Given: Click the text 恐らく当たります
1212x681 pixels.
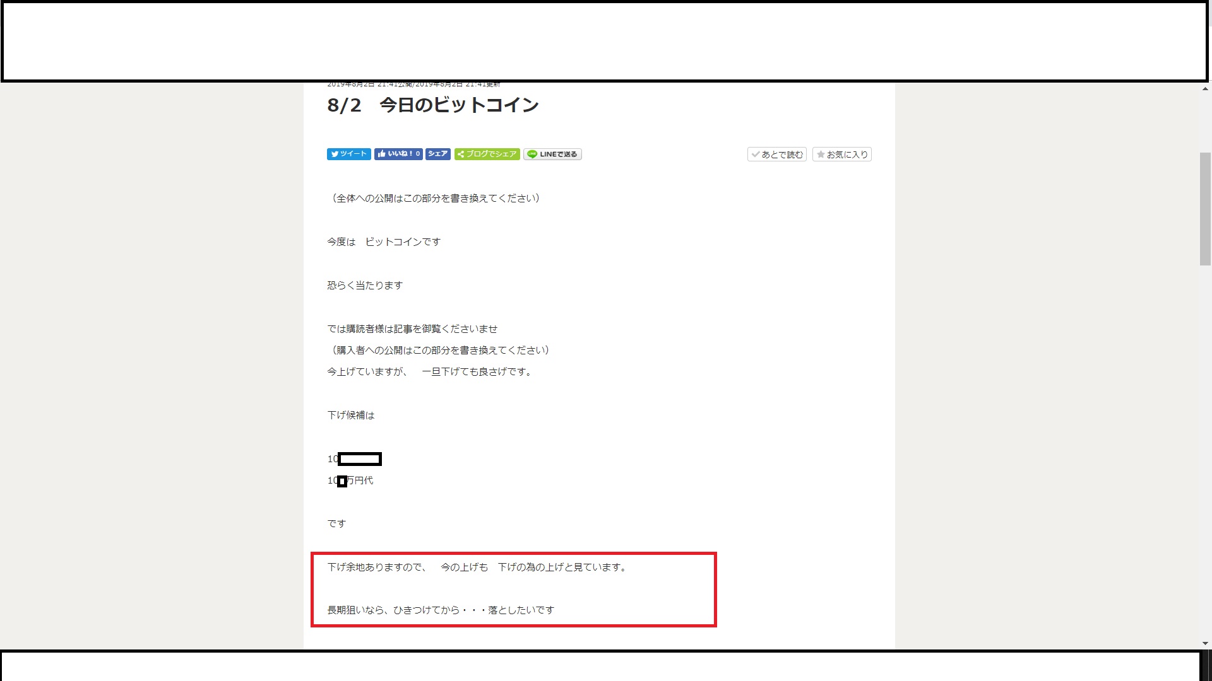Looking at the screenshot, I should point(365,285).
